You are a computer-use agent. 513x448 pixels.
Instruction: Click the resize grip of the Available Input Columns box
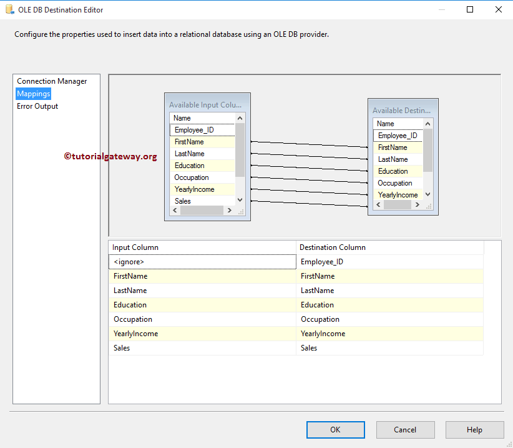click(x=241, y=211)
